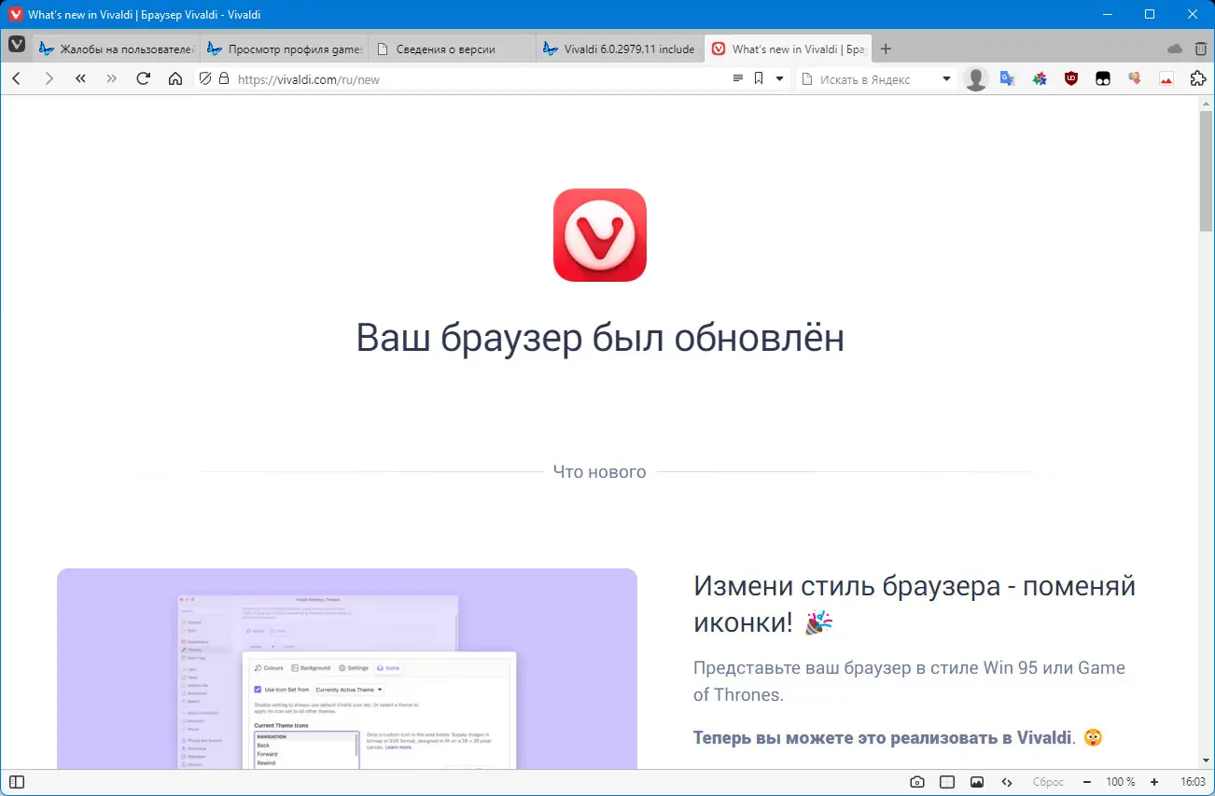Expand the rewind arrows menu
The width and height of the screenshot is (1215, 796).
coord(80,78)
